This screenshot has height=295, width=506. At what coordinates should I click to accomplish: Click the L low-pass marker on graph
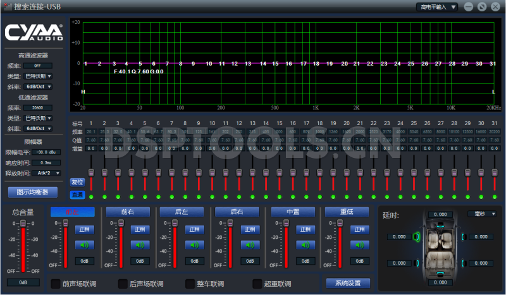click(493, 92)
